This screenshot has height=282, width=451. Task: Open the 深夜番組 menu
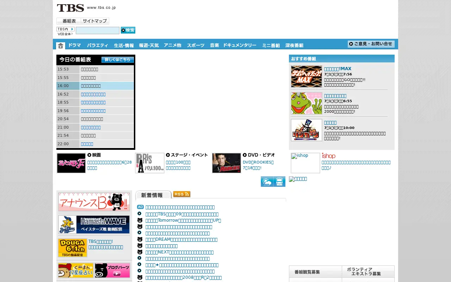(x=294, y=45)
